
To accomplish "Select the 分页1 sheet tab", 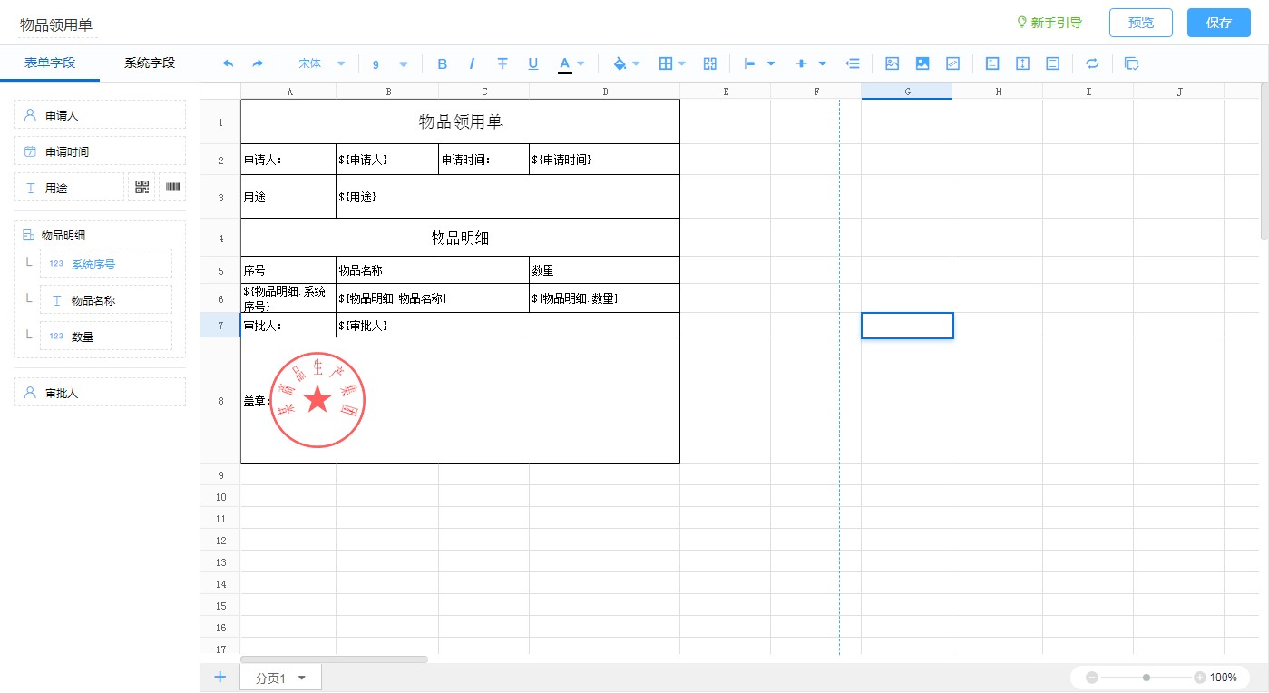I will [x=270, y=678].
